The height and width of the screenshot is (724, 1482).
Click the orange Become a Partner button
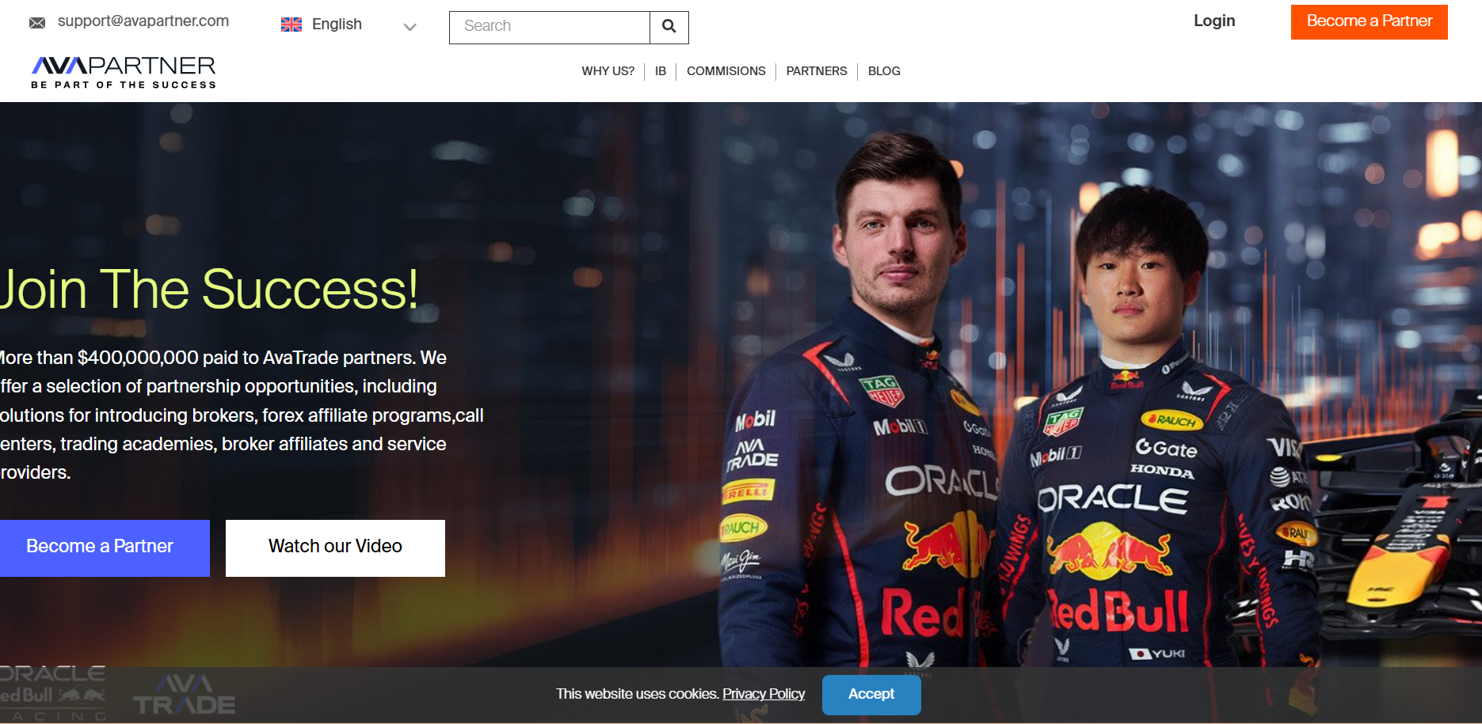(1369, 22)
